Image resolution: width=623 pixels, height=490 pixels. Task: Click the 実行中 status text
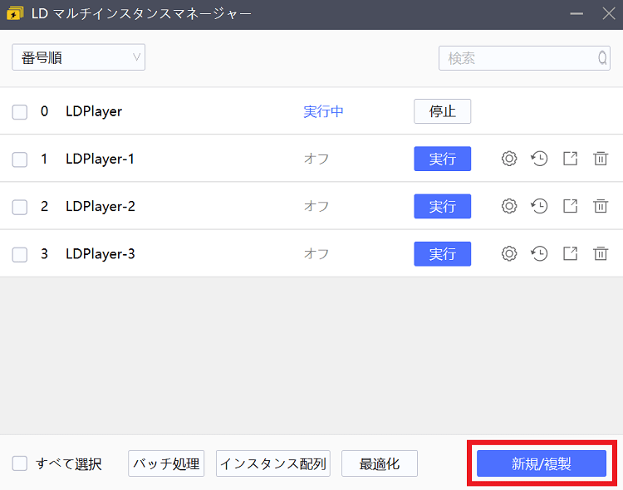pyautogui.click(x=323, y=111)
